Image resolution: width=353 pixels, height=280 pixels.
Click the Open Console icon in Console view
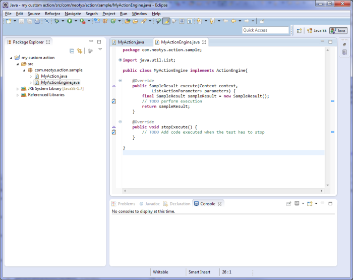[x=310, y=204]
